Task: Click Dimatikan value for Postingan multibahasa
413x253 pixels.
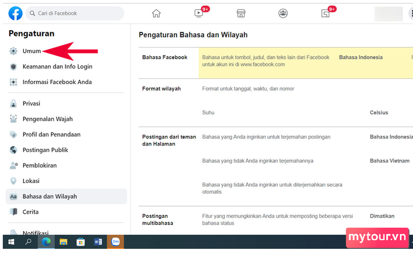Action: click(x=382, y=216)
